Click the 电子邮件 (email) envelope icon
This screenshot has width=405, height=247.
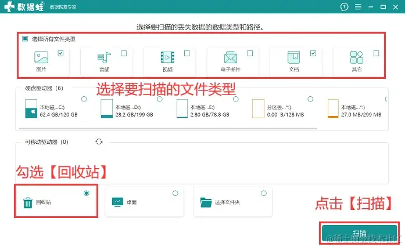[x=231, y=57]
